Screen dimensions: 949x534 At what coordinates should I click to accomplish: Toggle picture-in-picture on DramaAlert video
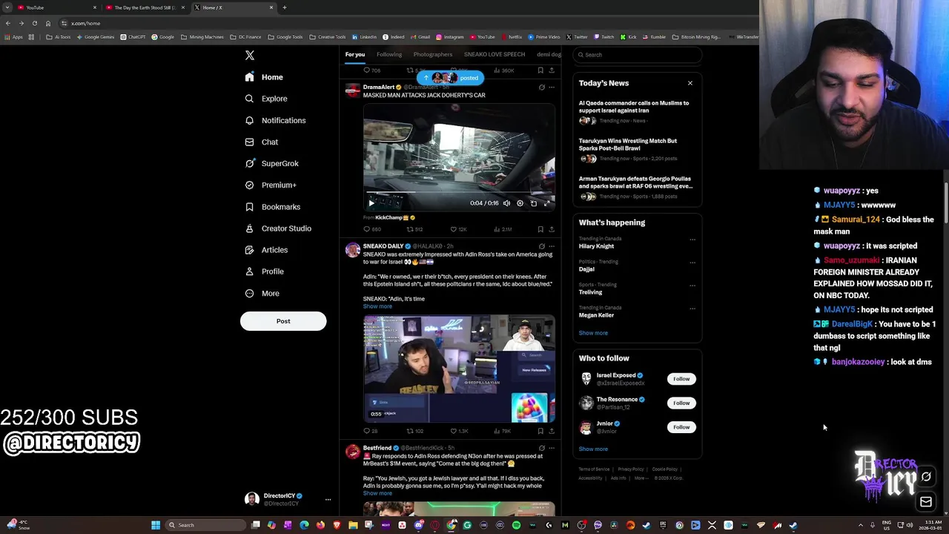pos(533,203)
